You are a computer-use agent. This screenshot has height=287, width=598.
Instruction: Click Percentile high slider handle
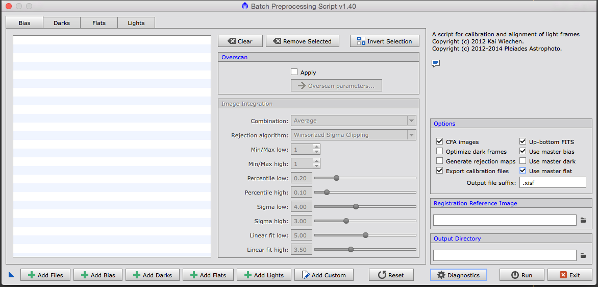point(327,192)
